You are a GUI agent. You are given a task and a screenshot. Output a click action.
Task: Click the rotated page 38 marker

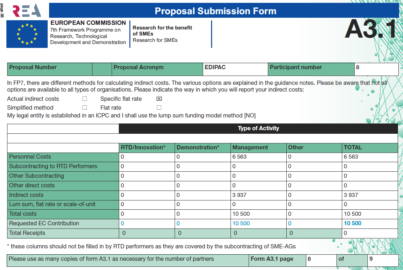click(2, 10)
